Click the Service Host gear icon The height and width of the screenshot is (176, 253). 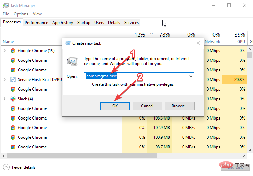(13, 80)
